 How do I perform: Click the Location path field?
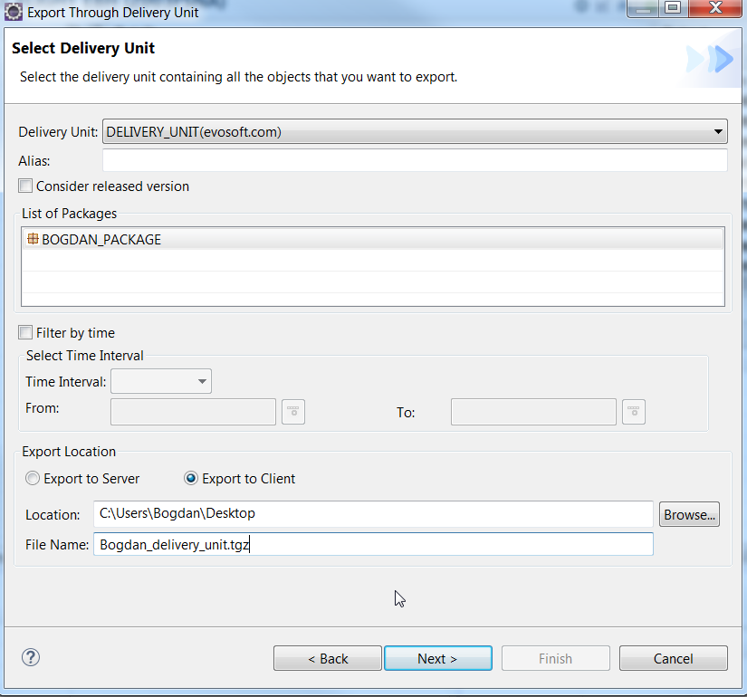pyautogui.click(x=373, y=514)
